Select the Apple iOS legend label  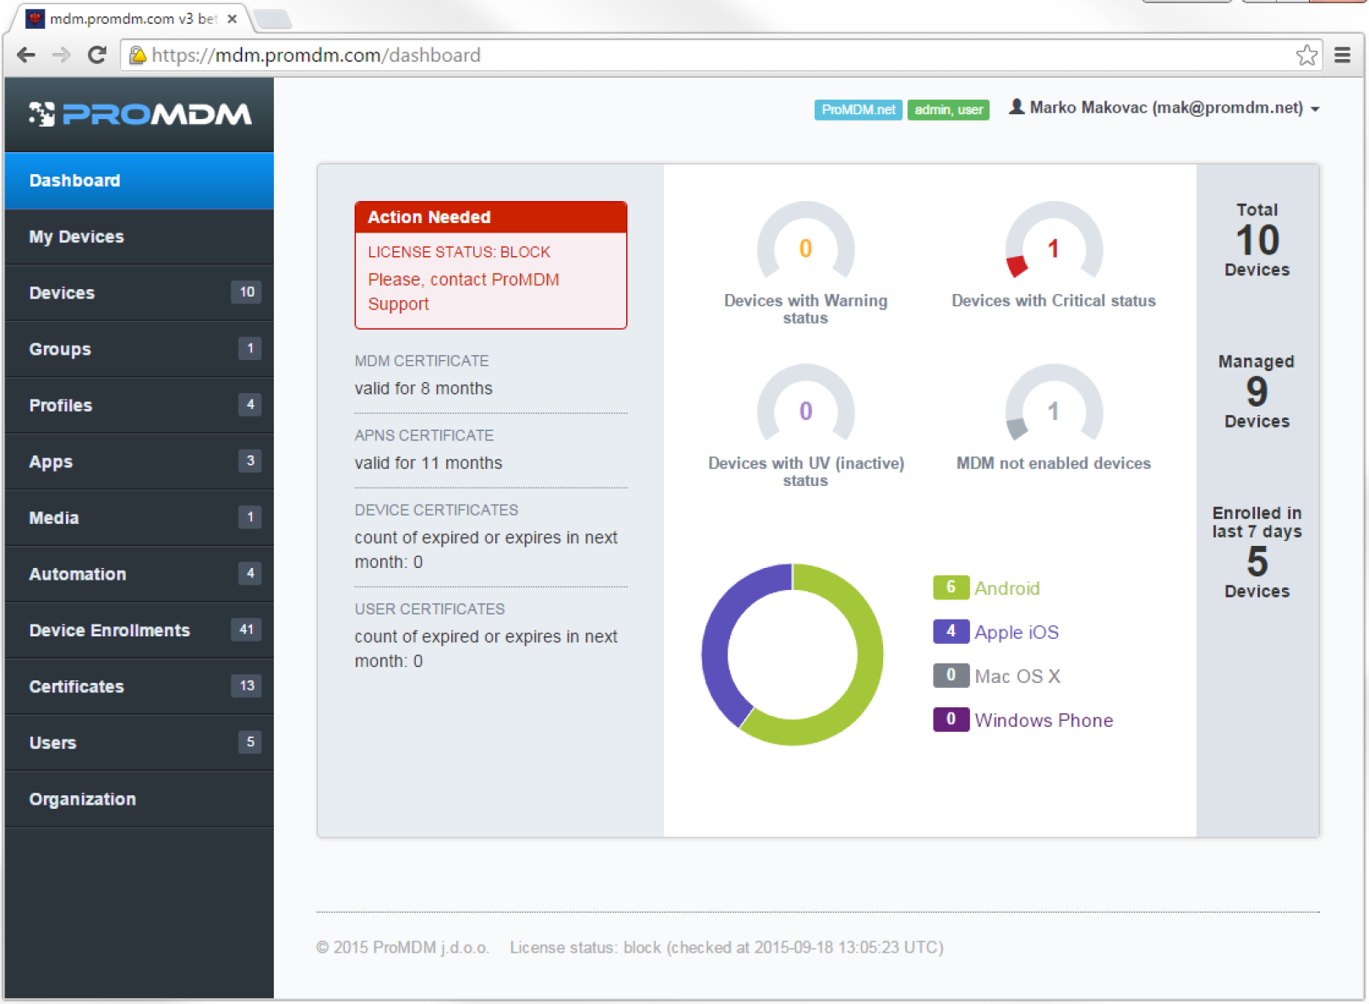click(x=1017, y=632)
